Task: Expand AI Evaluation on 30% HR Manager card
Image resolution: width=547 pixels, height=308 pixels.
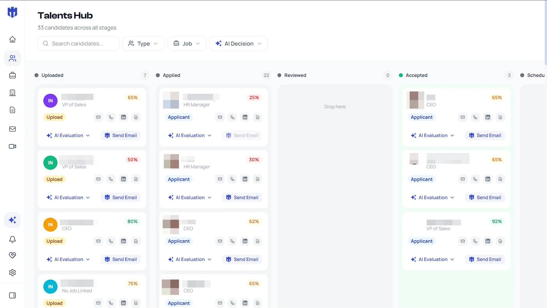Action: click(190, 197)
